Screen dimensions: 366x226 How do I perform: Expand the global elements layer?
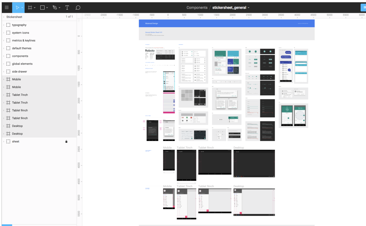tap(4, 64)
